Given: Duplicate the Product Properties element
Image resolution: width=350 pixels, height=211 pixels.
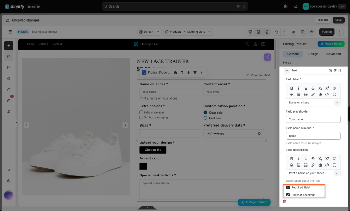Looking at the screenshot, I should click(176, 72).
